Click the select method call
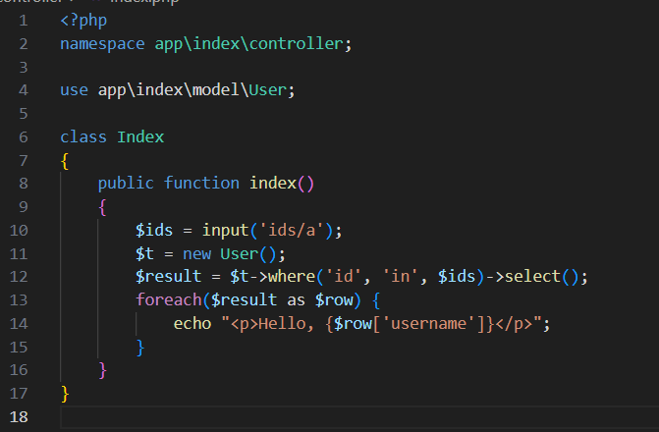The image size is (659, 432). 532,277
